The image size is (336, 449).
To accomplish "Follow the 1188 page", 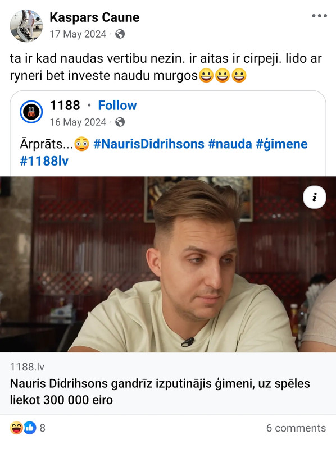I will point(117,106).
